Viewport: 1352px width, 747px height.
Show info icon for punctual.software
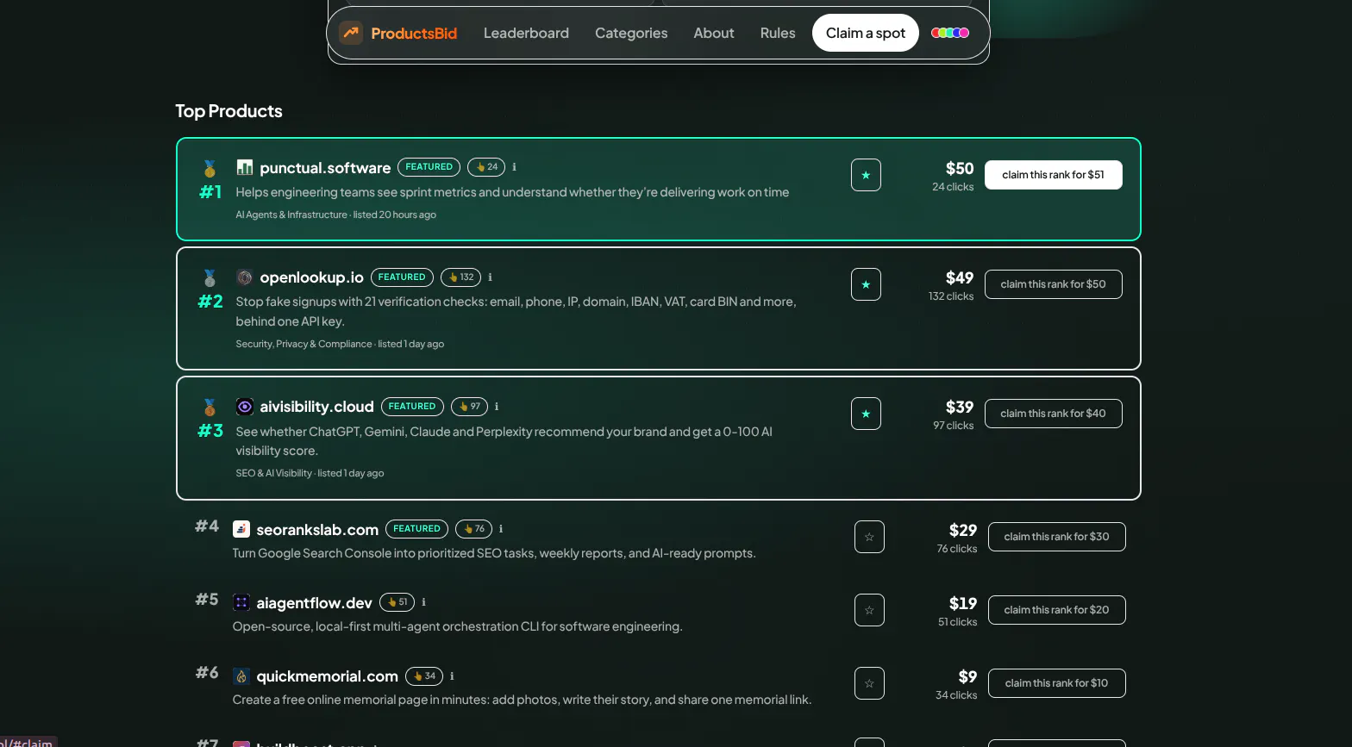click(515, 167)
